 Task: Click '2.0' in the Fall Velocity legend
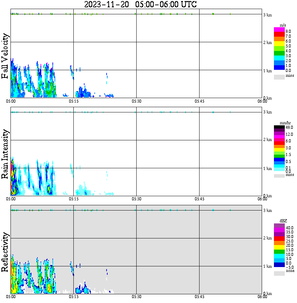288,61
